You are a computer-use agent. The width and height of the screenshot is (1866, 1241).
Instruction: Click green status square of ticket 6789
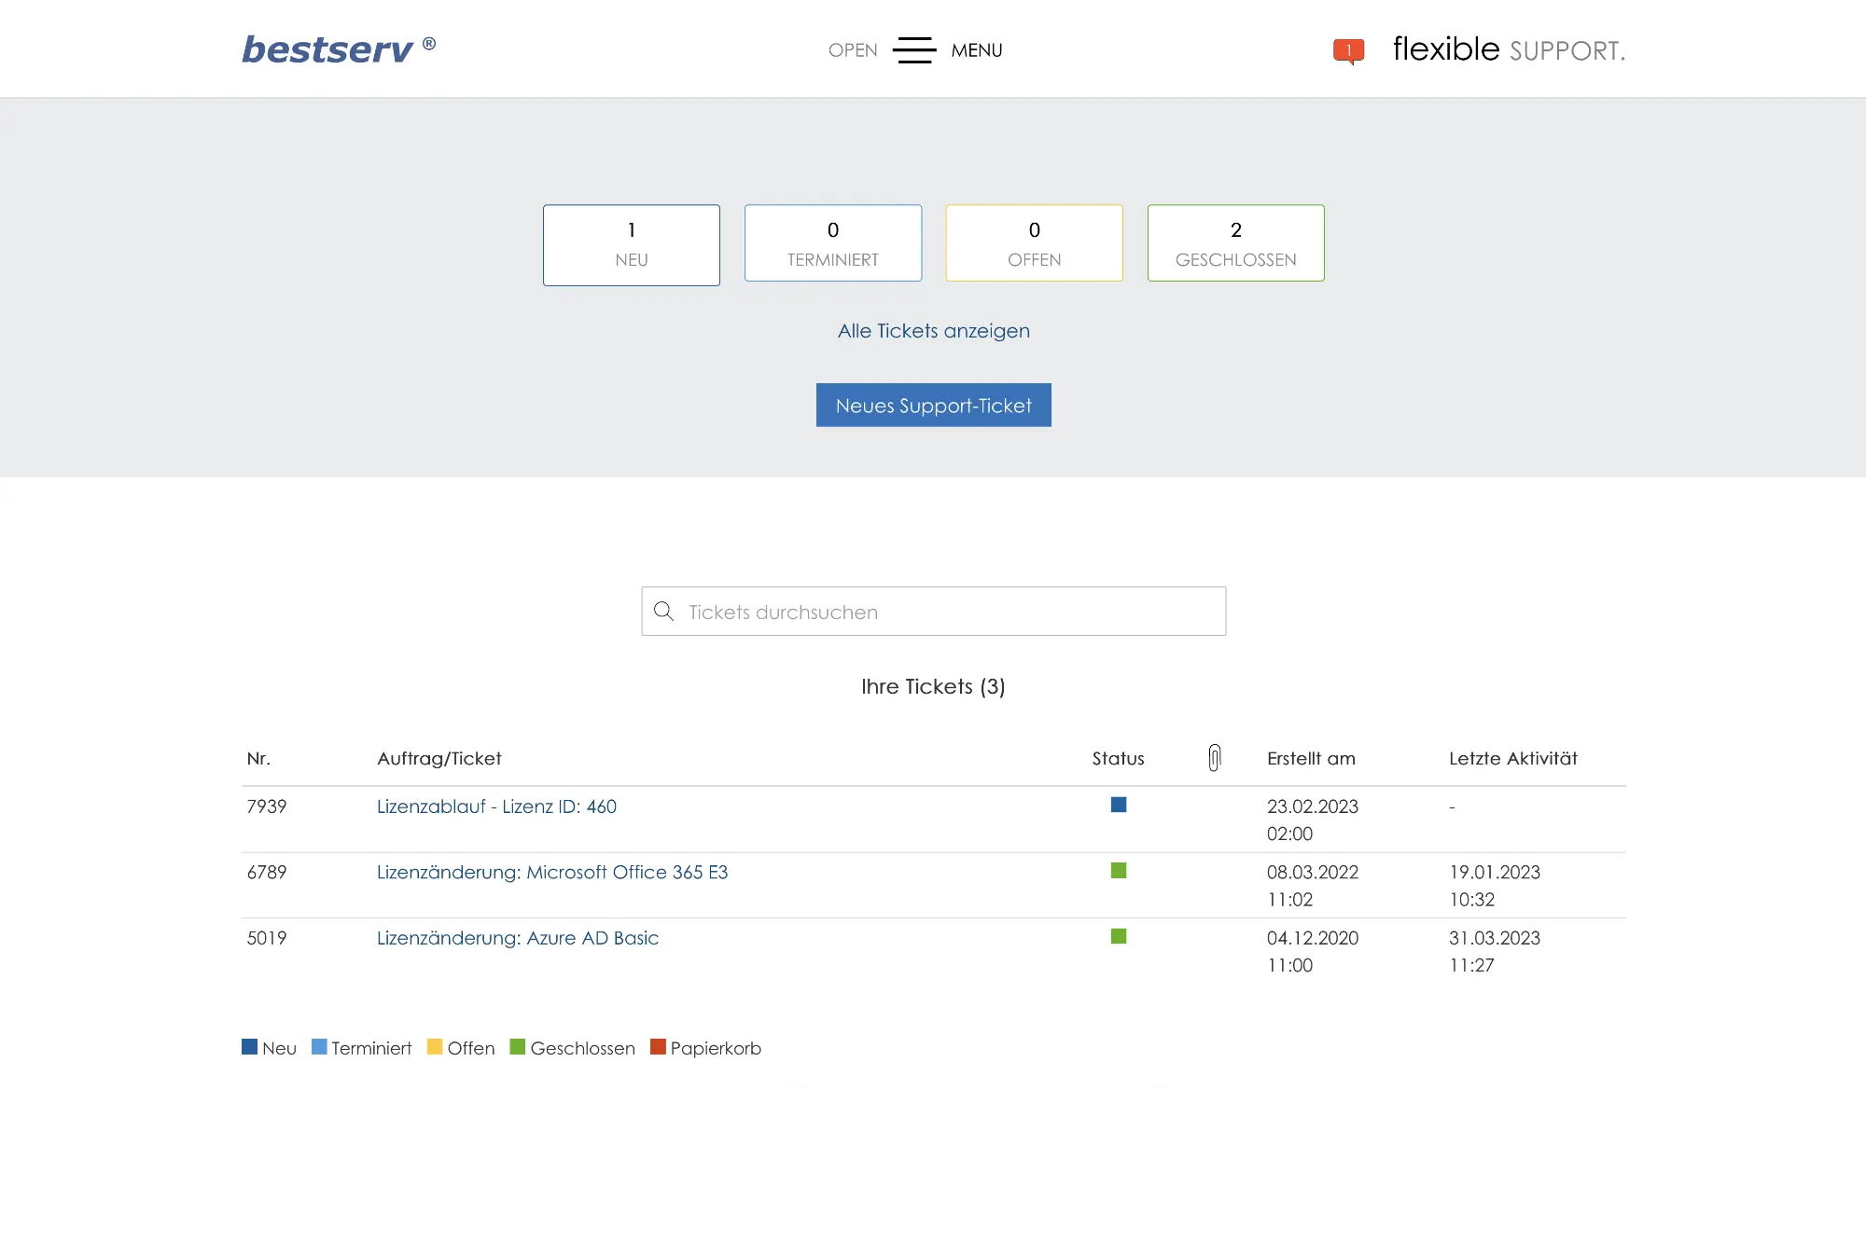pos(1119,871)
